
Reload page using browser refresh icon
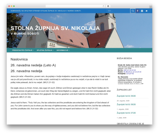pyautogui.click(x=103, y=6)
